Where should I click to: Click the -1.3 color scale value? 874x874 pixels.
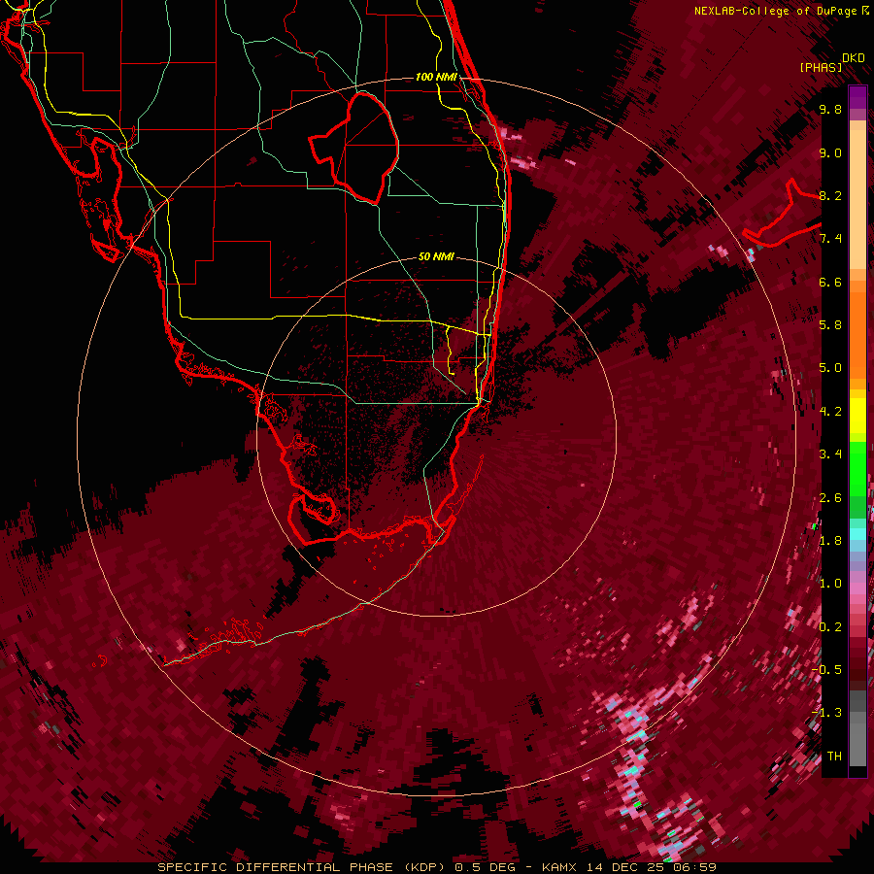click(x=828, y=713)
